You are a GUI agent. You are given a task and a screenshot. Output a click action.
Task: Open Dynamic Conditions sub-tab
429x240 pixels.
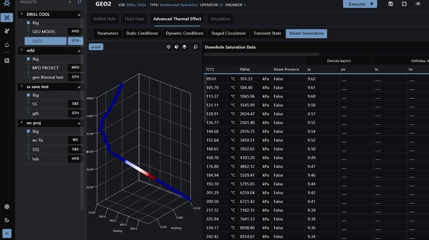click(184, 33)
